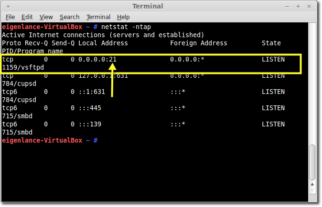Open the View menu

coord(46,17)
